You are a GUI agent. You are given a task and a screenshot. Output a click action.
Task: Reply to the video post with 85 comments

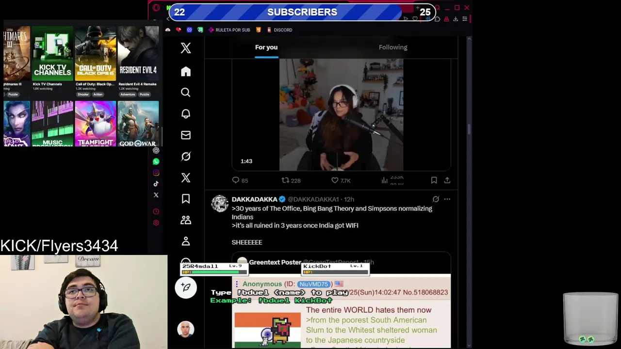pyautogui.click(x=240, y=180)
